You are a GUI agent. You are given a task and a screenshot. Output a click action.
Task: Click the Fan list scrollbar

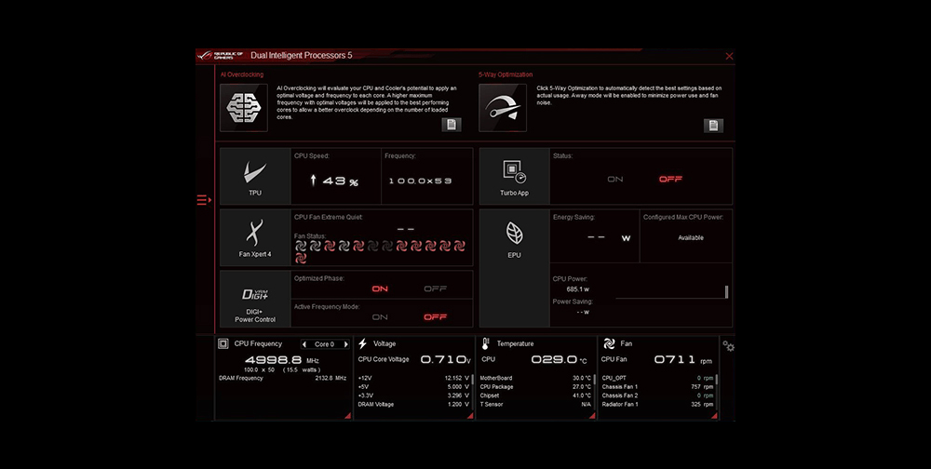click(716, 380)
